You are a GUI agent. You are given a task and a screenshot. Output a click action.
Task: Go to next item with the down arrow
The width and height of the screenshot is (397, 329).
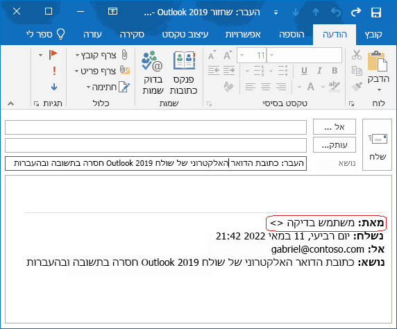point(296,12)
